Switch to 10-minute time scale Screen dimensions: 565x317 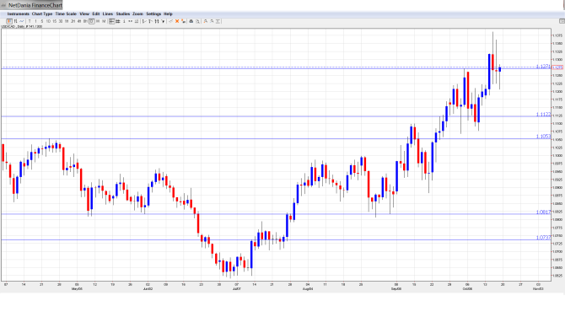point(48,22)
